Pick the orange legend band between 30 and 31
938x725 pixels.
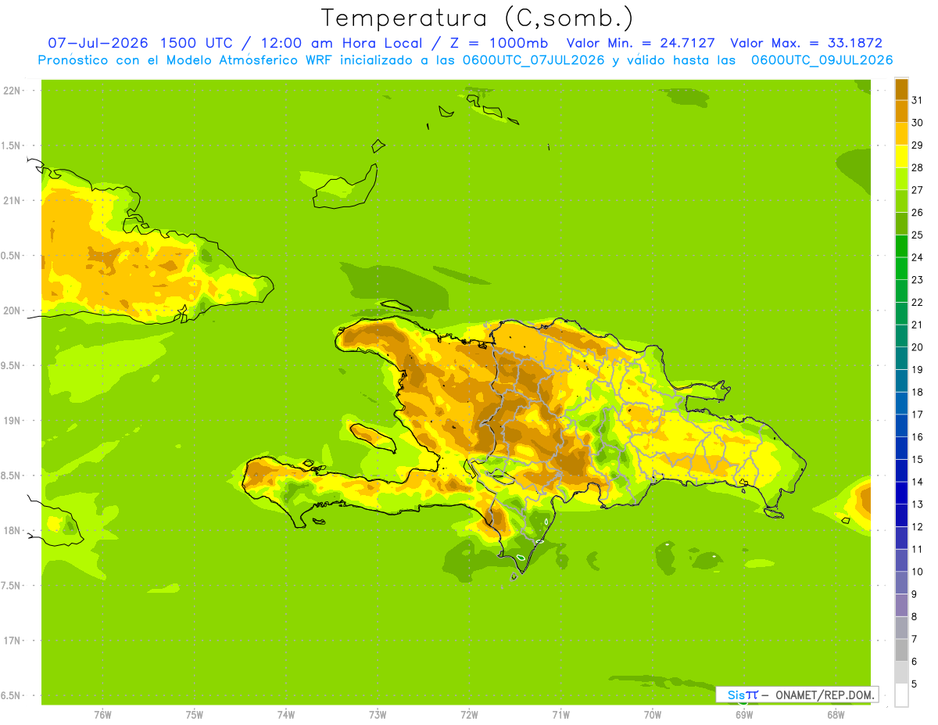click(901, 111)
